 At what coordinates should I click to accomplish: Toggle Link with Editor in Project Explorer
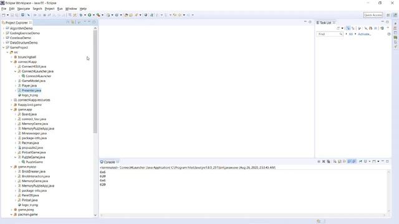click(x=73, y=22)
